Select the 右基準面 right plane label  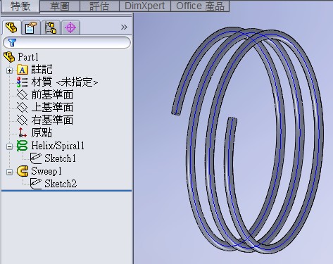pos(52,120)
